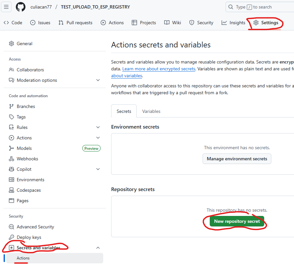Expand the Moderation options section

pyautogui.click(x=98, y=80)
